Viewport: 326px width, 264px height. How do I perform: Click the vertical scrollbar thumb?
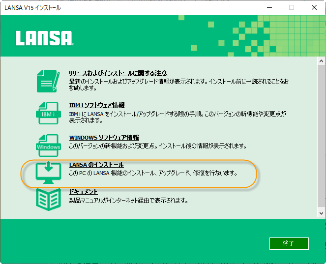point(321,136)
